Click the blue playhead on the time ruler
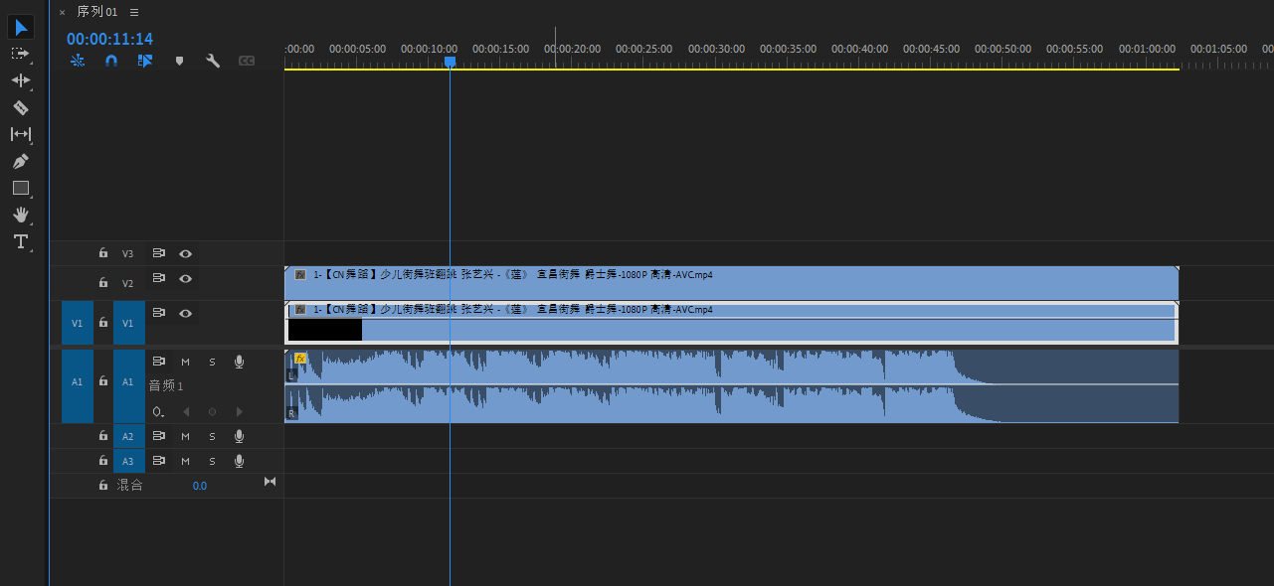 (450, 62)
